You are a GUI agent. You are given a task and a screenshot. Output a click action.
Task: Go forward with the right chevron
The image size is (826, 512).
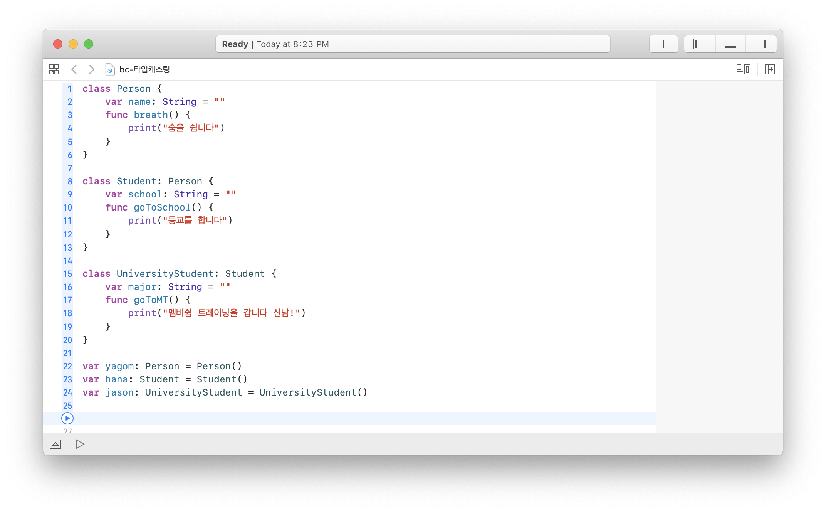click(x=91, y=69)
